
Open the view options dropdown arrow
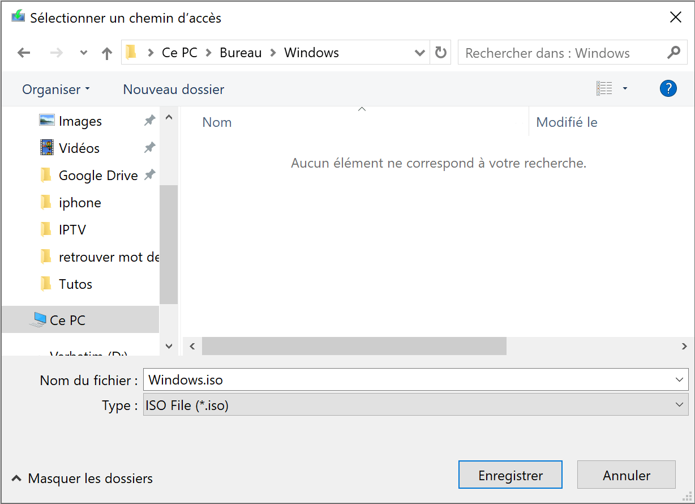pos(625,88)
